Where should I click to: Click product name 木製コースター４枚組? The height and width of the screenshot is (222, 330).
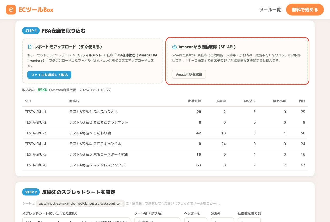coord(111,154)
